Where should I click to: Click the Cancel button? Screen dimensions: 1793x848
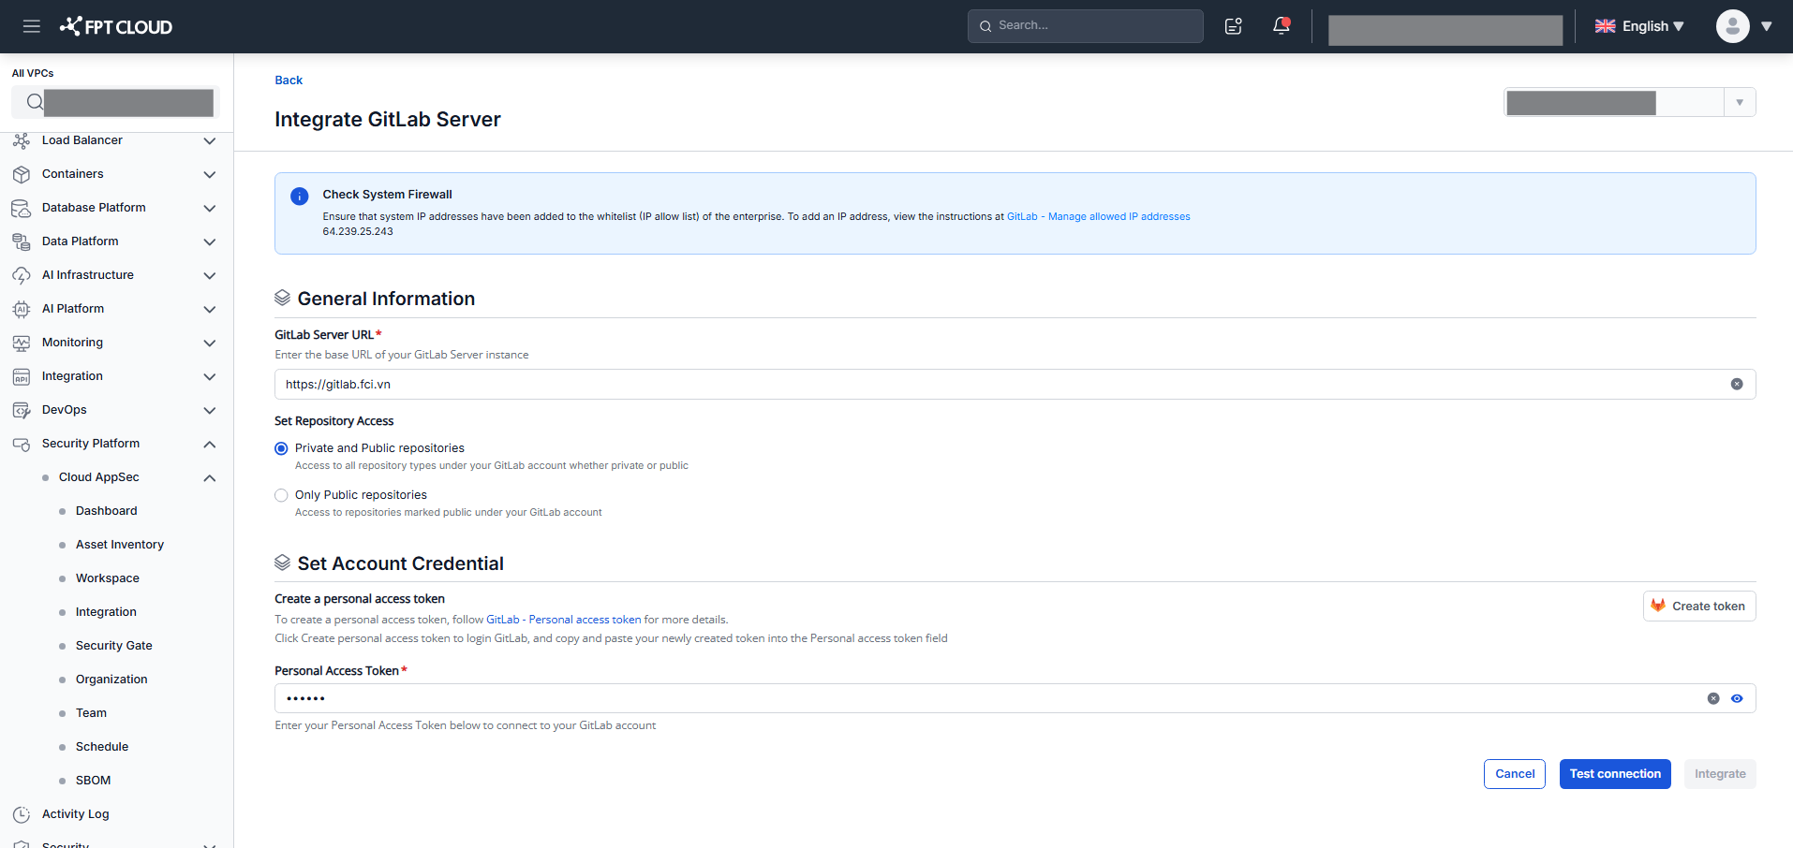click(x=1515, y=774)
